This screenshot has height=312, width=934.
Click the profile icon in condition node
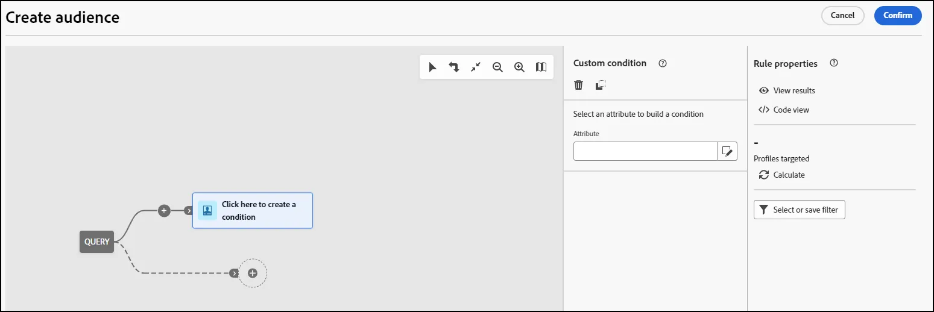(207, 211)
